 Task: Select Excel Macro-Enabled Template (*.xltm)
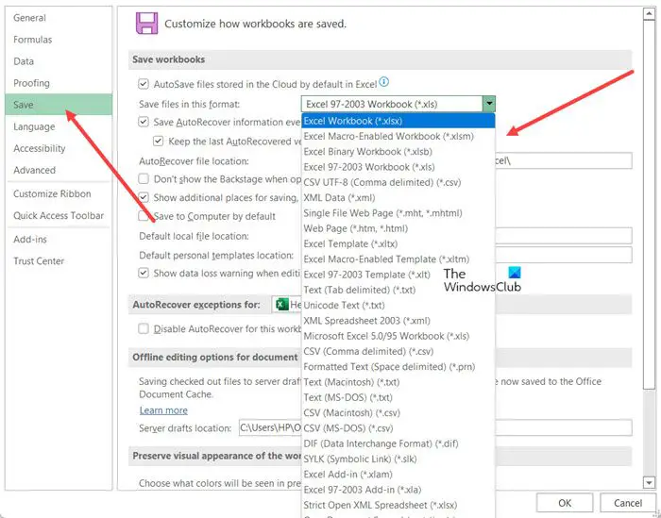(398, 259)
